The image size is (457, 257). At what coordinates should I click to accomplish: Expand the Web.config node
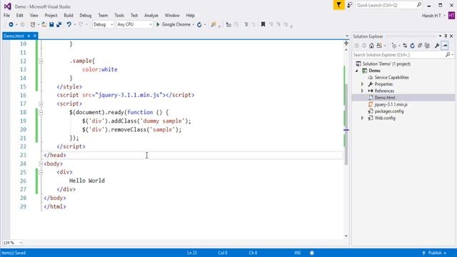(x=362, y=118)
